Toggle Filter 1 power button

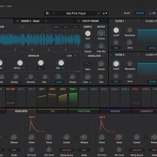[x=111, y=21]
